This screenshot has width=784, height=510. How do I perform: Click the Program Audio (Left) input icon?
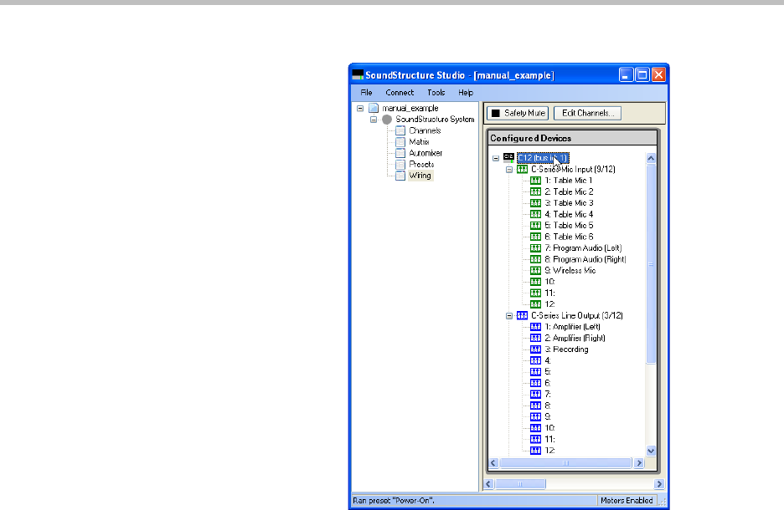pyautogui.click(x=535, y=248)
